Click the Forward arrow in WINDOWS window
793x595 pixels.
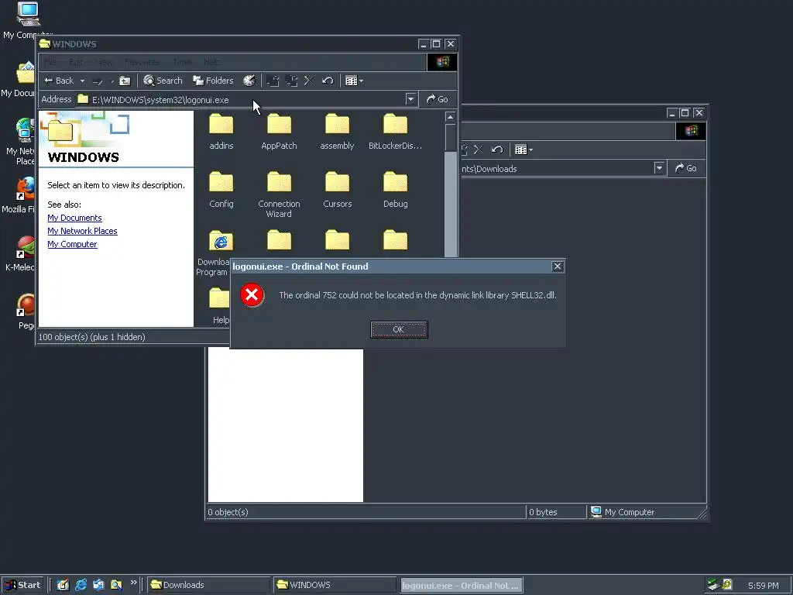tap(98, 81)
